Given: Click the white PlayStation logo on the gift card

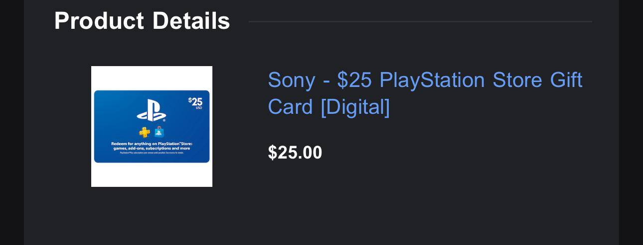Looking at the screenshot, I should click(x=152, y=110).
